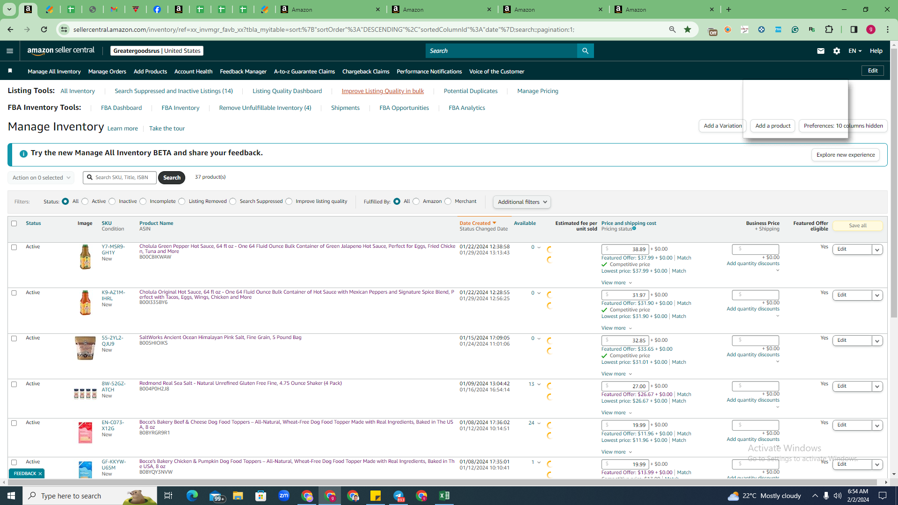This screenshot has width=898, height=505.
Task: Bookmark this page with the star icon
Action: tap(688, 29)
